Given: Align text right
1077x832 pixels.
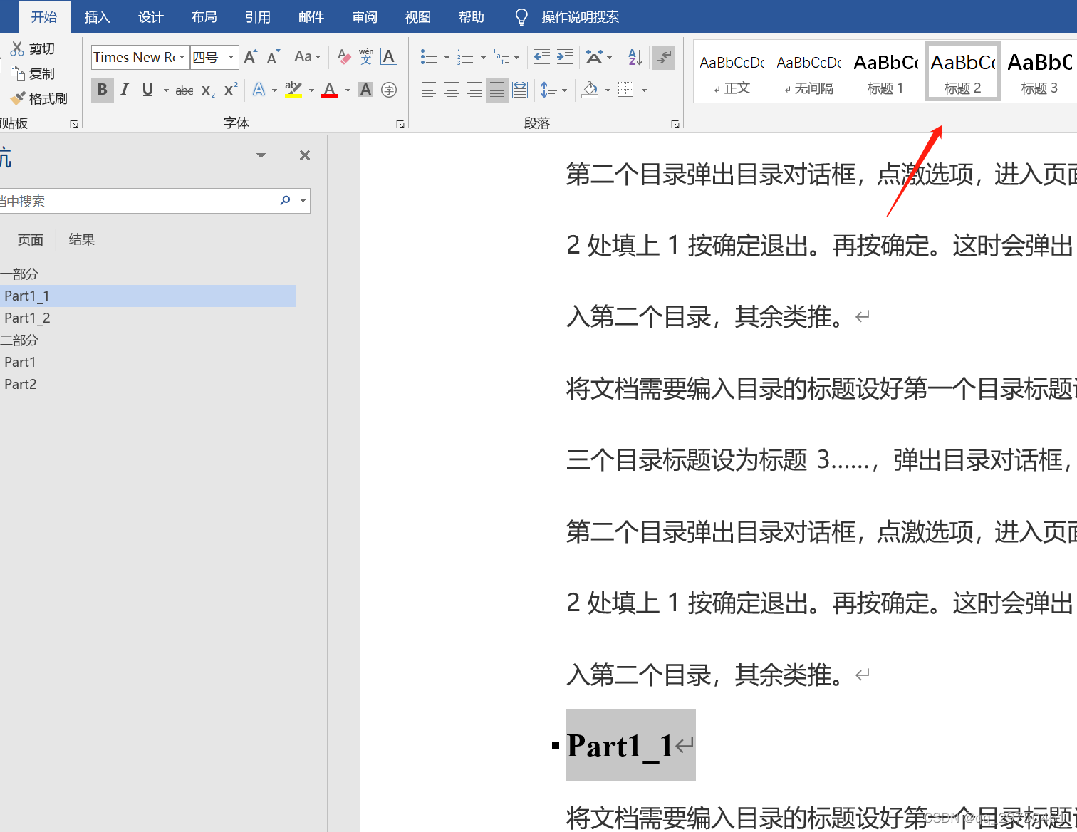Looking at the screenshot, I should (x=474, y=90).
